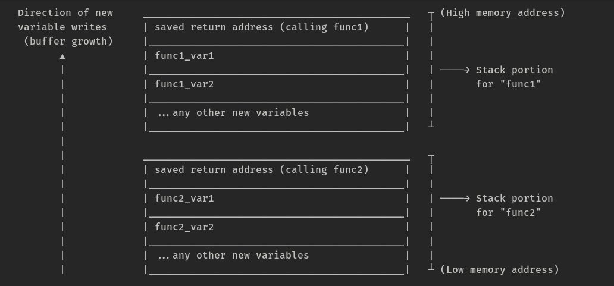This screenshot has height=286, width=614.
Task: Click the "(Low memory address)" label
Action: tap(500, 270)
